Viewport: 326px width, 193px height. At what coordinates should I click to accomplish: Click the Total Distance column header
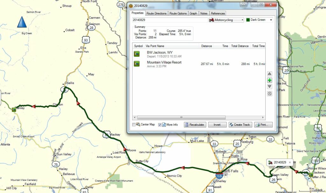240,46
